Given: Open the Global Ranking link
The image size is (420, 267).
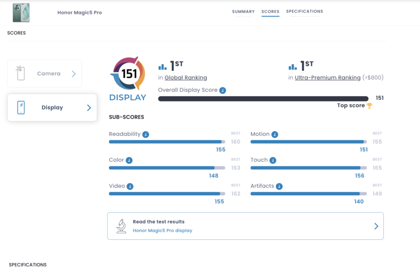Looking at the screenshot, I should click(186, 78).
